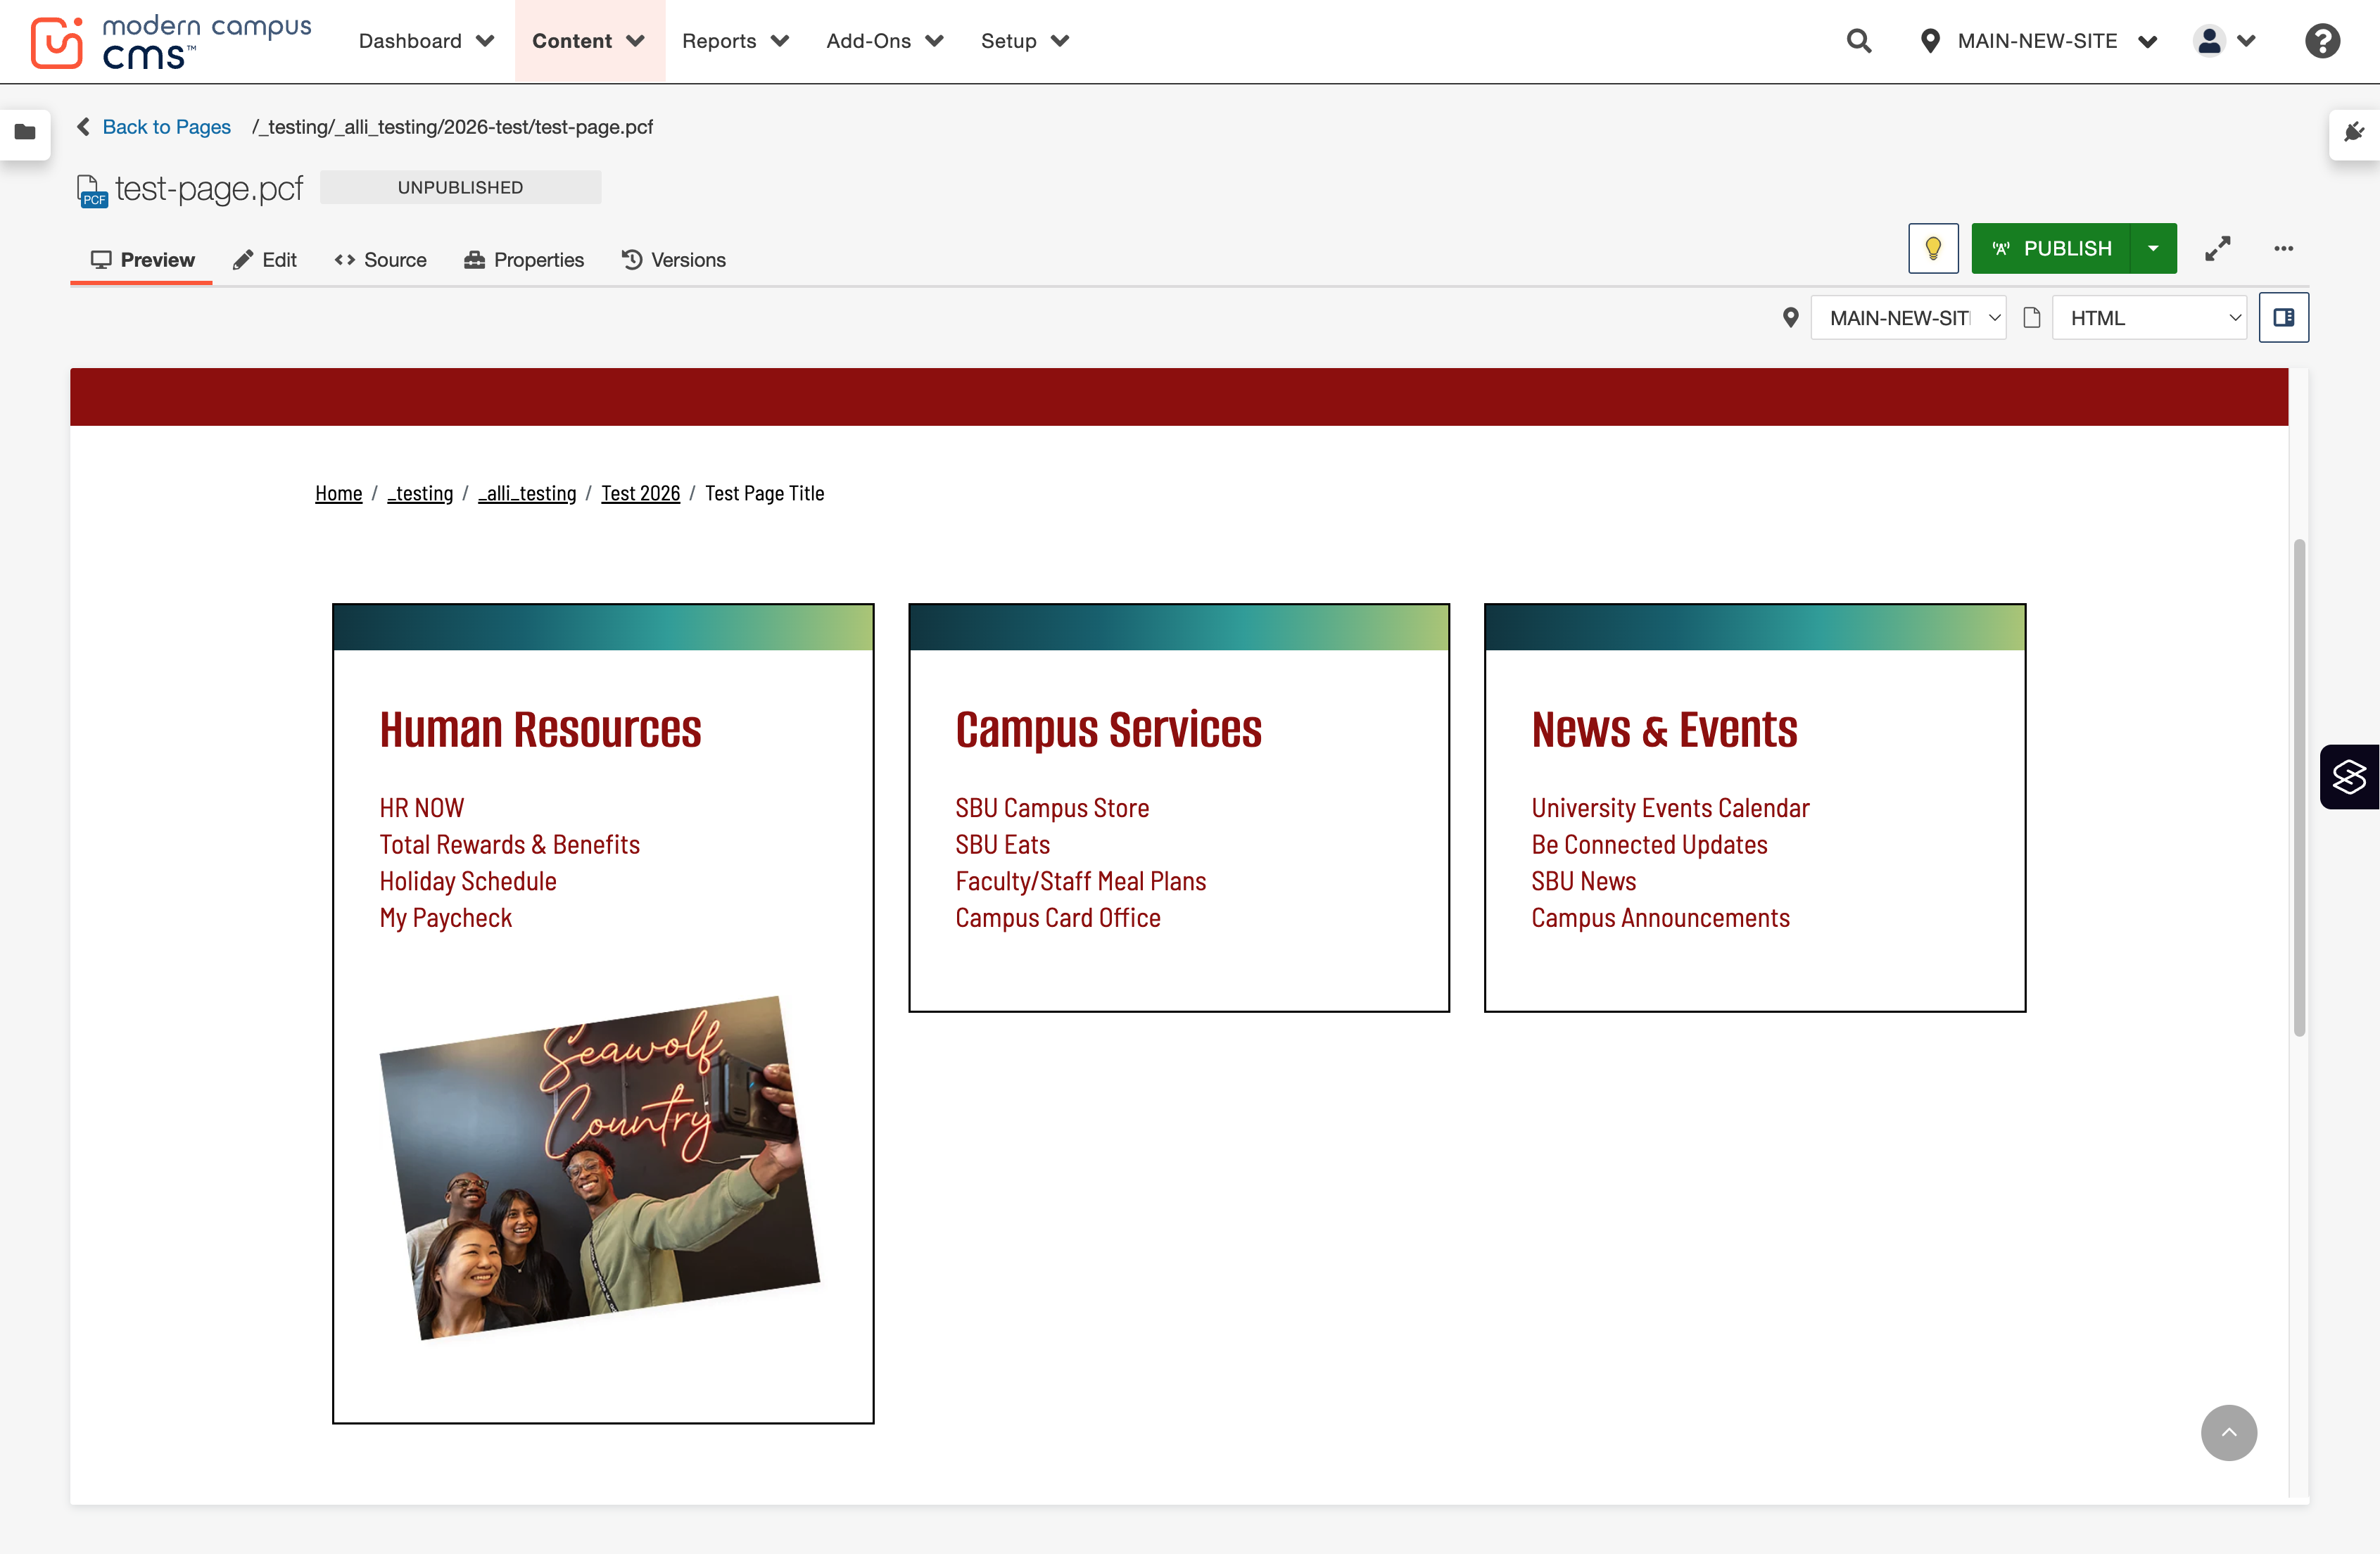
Task: Open the SBU News link
Action: [1583, 882]
